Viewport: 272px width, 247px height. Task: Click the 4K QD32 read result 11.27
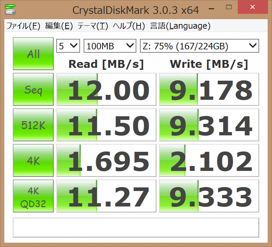point(106,196)
